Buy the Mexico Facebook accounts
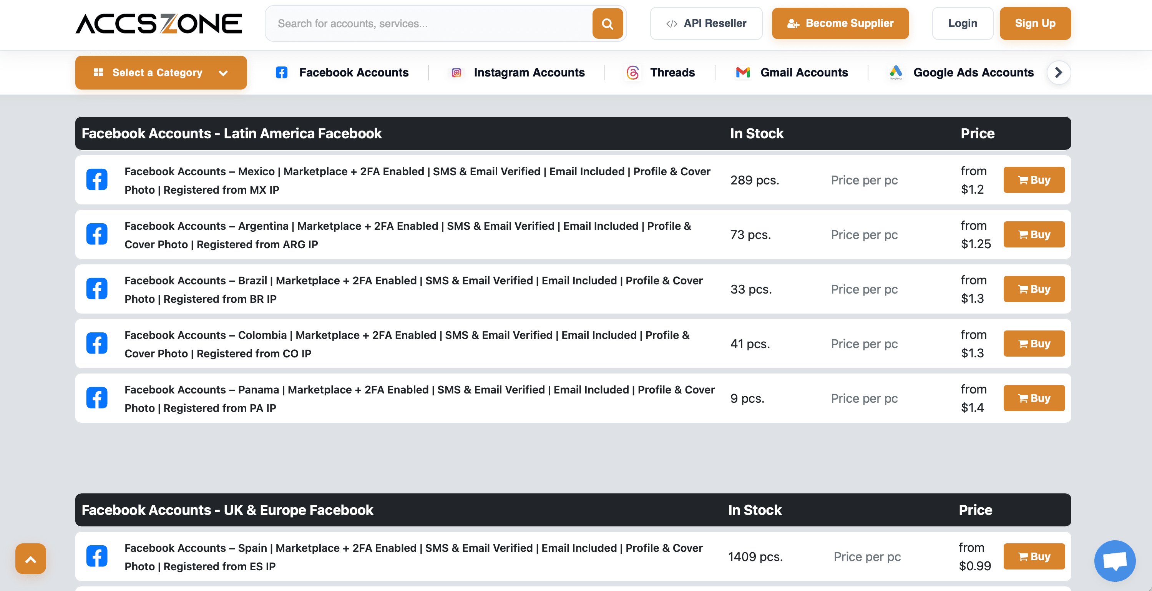The height and width of the screenshot is (591, 1152). pos(1034,180)
